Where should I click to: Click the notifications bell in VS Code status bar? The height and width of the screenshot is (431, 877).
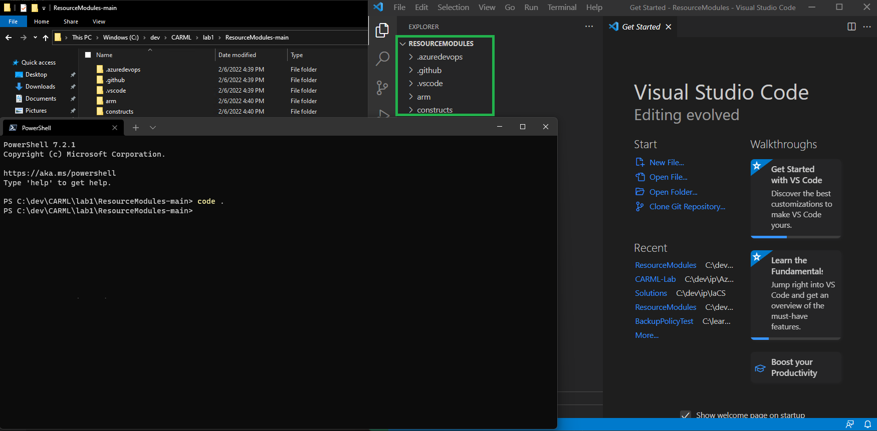click(x=867, y=424)
